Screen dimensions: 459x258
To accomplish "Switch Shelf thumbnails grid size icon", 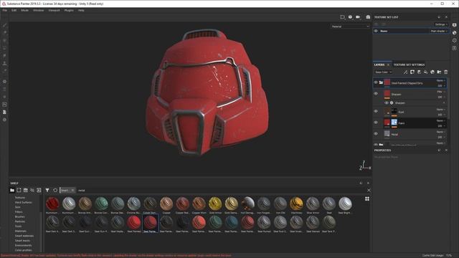I will 367,199.
